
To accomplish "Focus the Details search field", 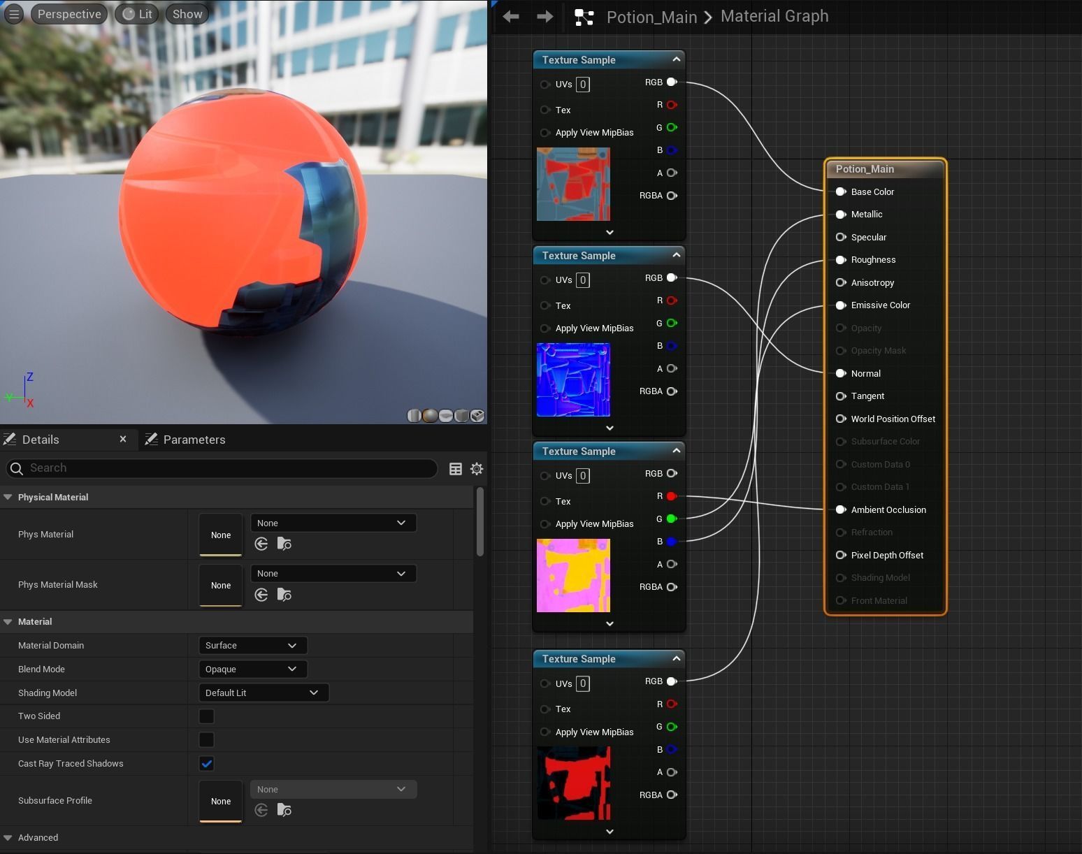I will click(x=222, y=468).
